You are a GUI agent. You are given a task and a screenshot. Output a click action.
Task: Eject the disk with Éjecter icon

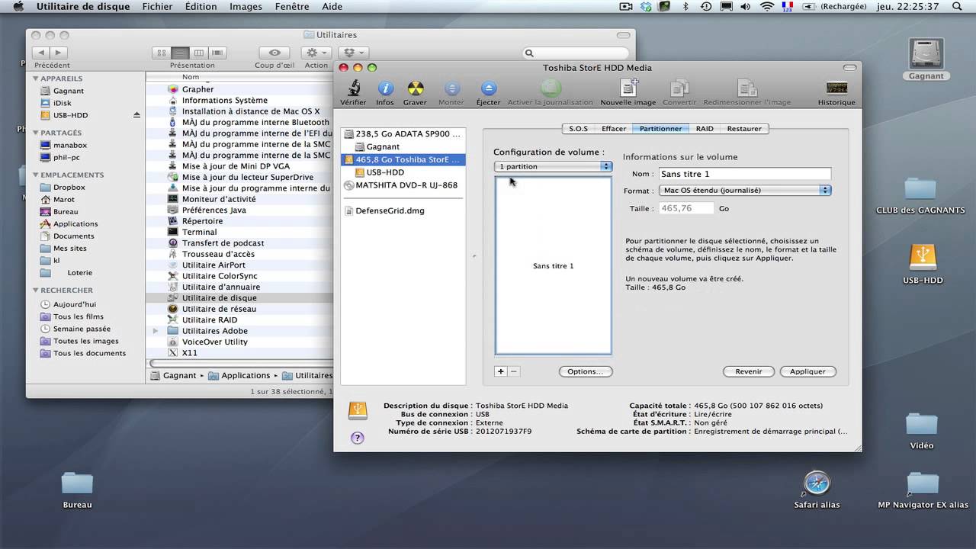[x=489, y=88]
